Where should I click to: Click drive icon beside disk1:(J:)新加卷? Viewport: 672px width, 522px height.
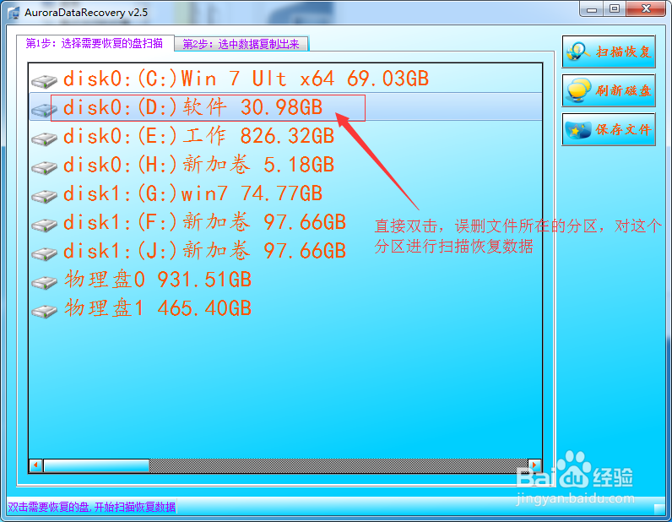pos(44,253)
